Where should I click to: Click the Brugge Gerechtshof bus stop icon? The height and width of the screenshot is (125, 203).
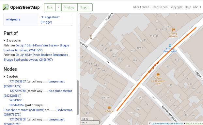pos(170,45)
